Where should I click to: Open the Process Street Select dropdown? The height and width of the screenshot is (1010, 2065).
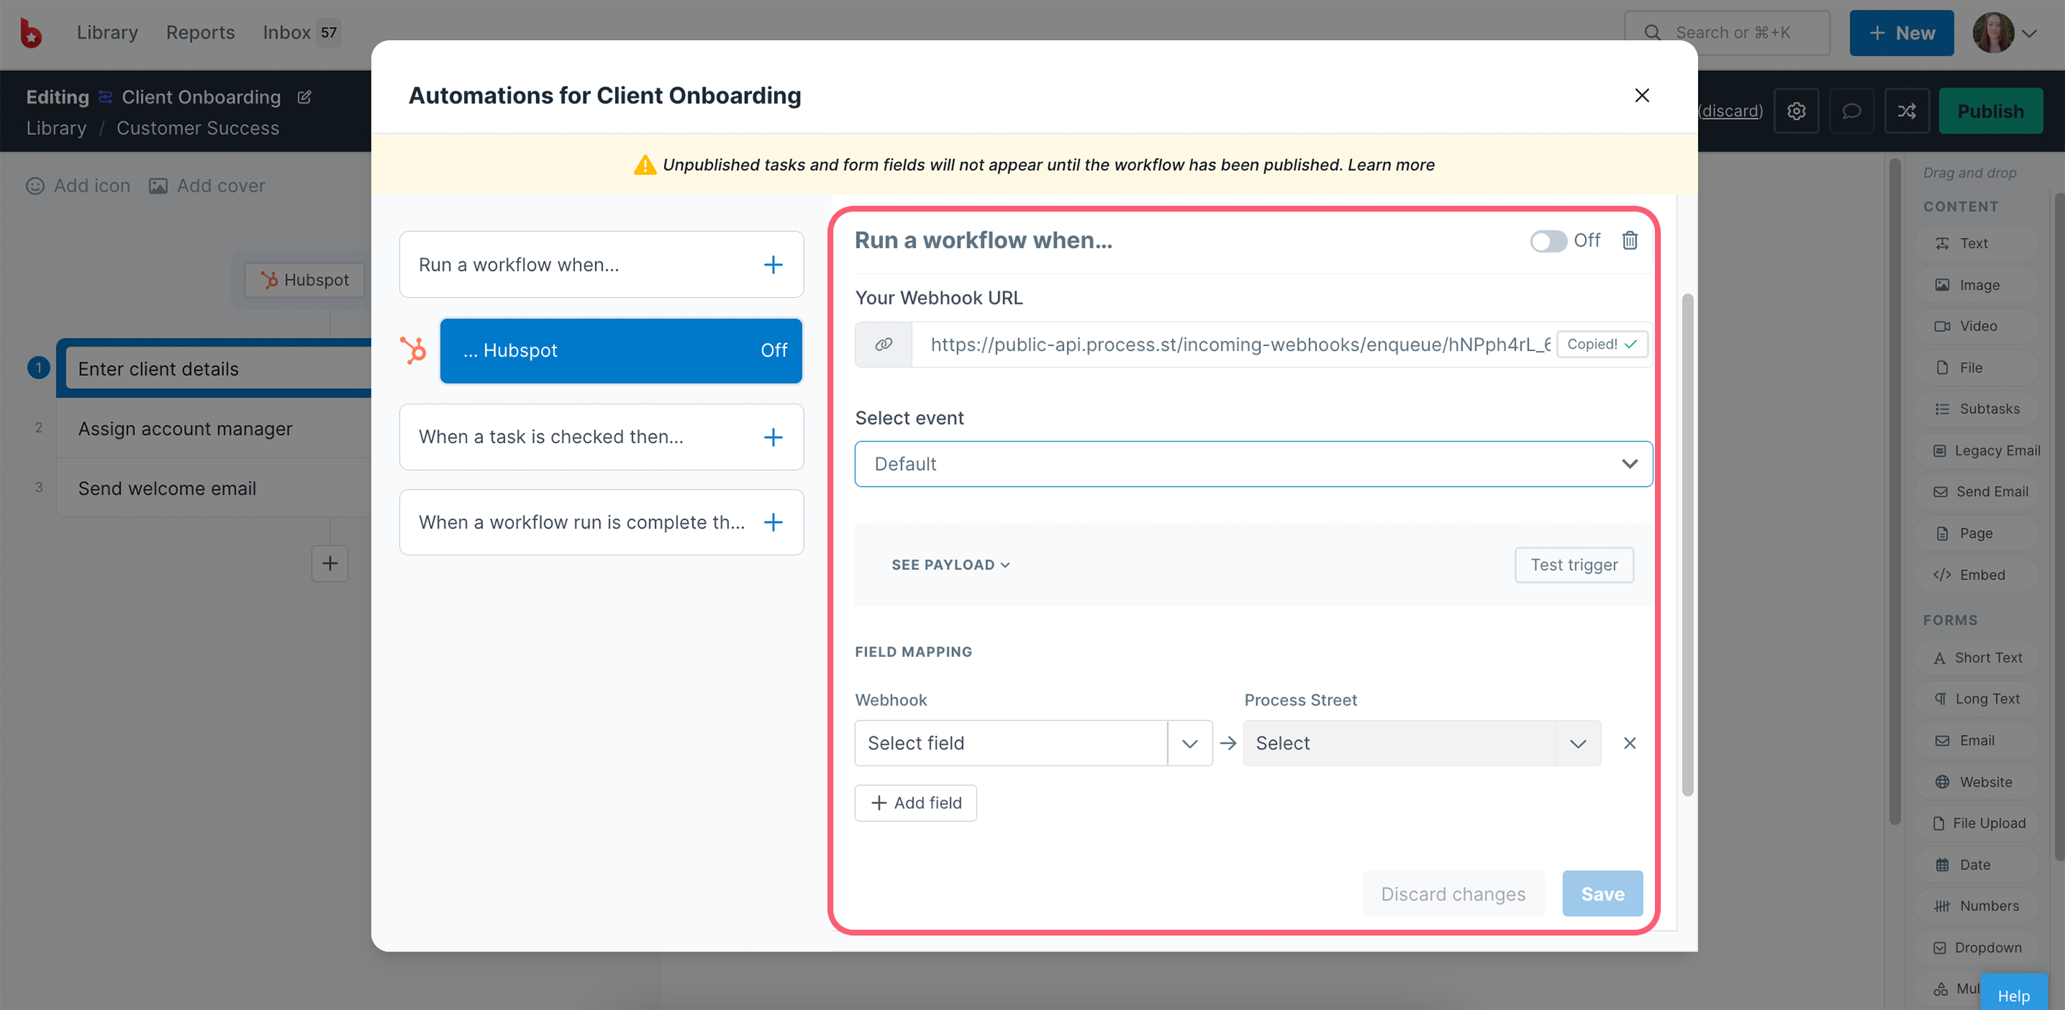tap(1421, 743)
